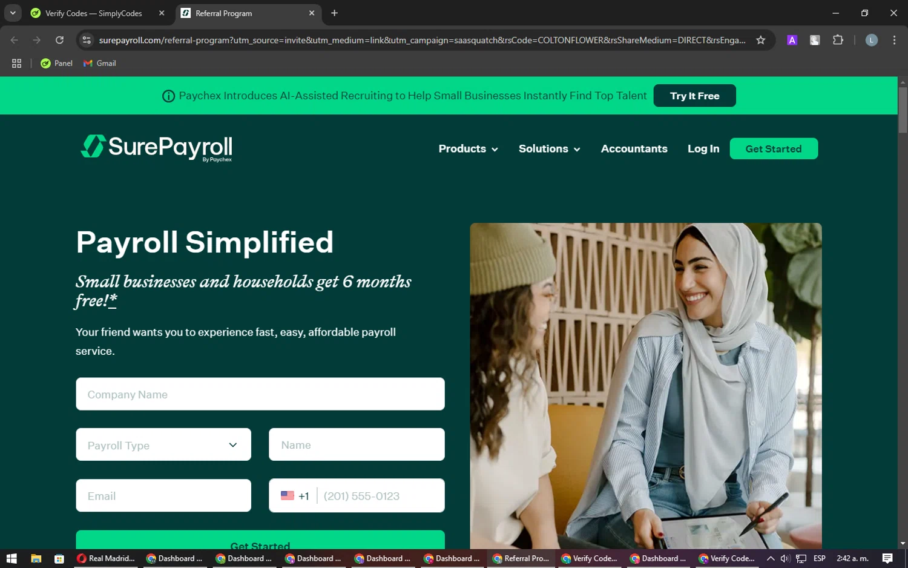Switch to Referral Pro... taskbar window

click(x=521, y=558)
